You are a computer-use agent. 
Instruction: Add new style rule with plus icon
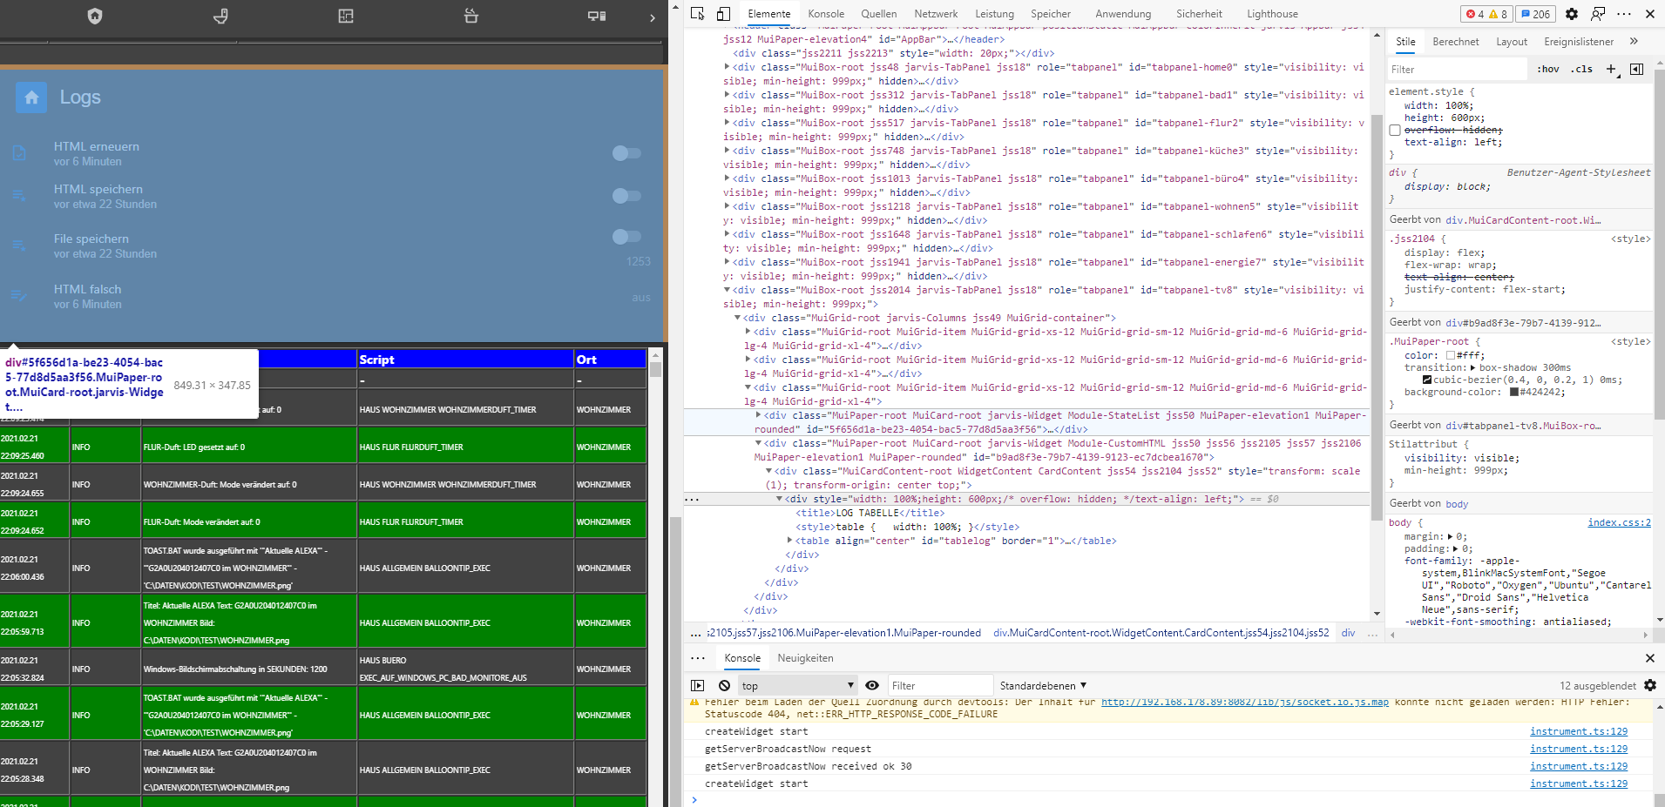click(1611, 69)
